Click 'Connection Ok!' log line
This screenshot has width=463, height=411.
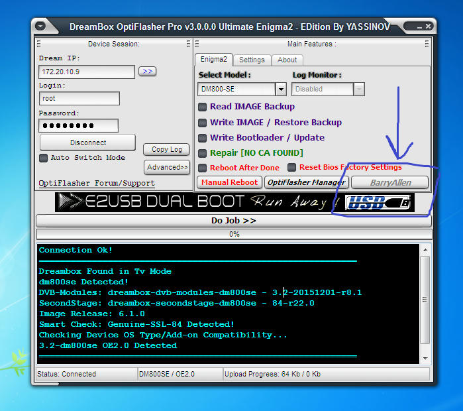click(76, 250)
